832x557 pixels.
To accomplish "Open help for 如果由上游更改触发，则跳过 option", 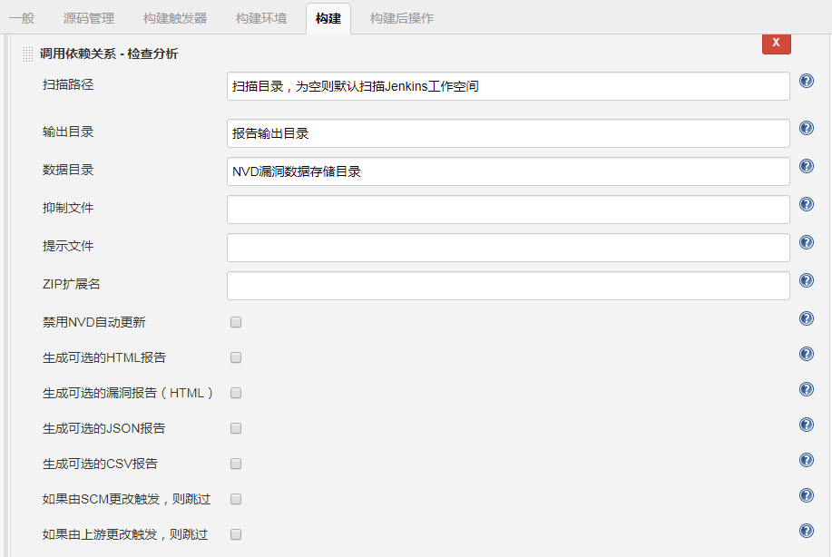I will [806, 531].
